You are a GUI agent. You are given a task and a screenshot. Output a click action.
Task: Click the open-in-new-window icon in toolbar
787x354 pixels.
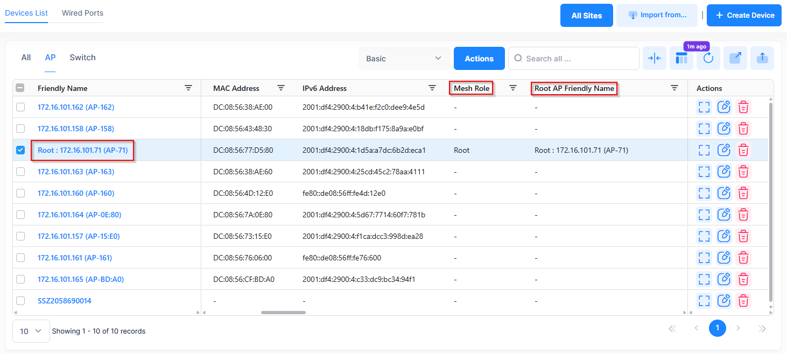[735, 59]
